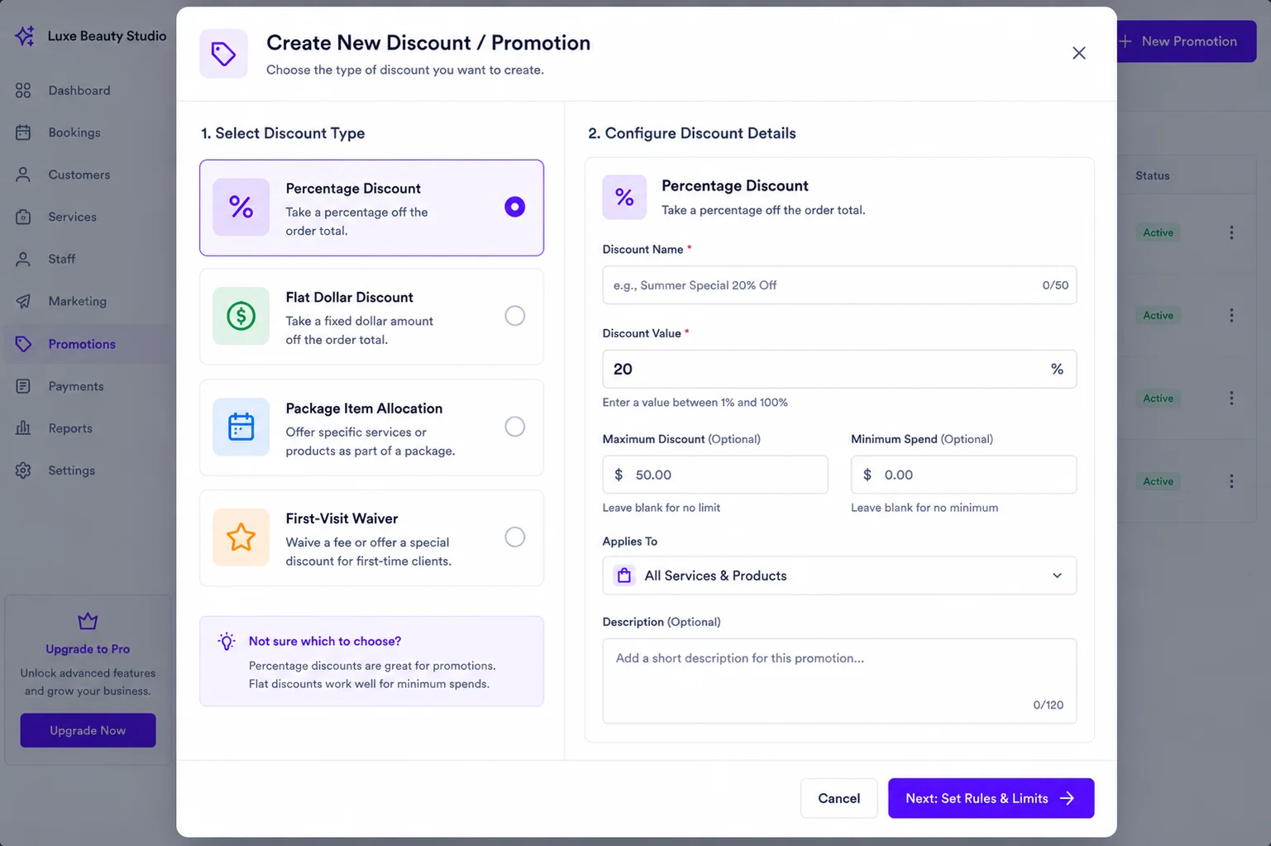1271x846 pixels.
Task: Click the Payments receipt icon in sidebar
Action: pyautogui.click(x=23, y=386)
